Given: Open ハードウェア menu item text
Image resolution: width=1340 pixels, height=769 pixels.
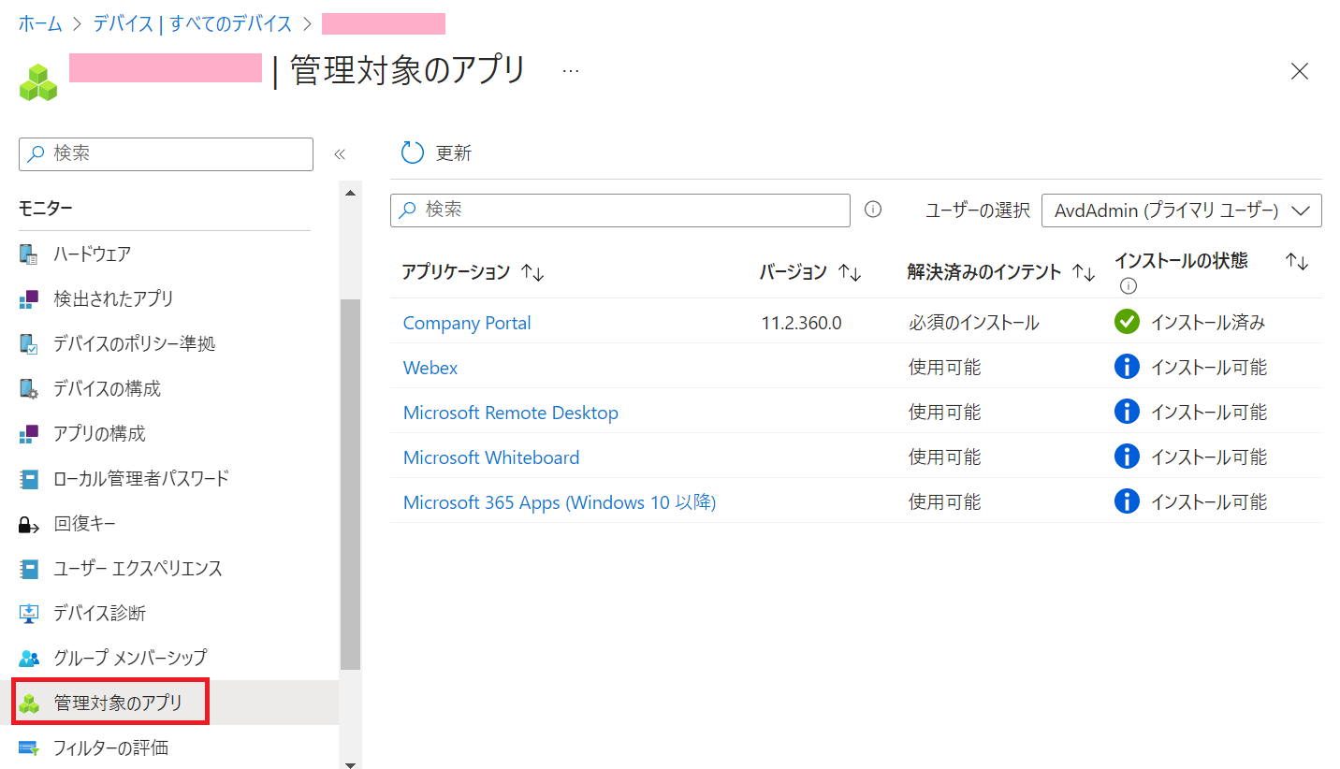Looking at the screenshot, I should pos(92,254).
